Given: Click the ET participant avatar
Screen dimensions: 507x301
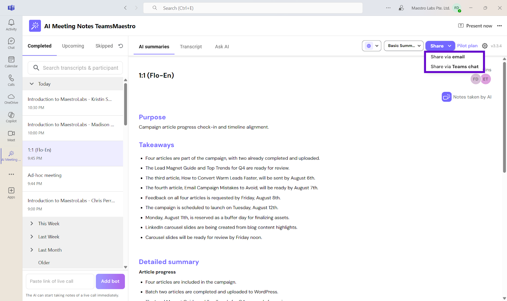Looking at the screenshot, I should (x=486, y=79).
